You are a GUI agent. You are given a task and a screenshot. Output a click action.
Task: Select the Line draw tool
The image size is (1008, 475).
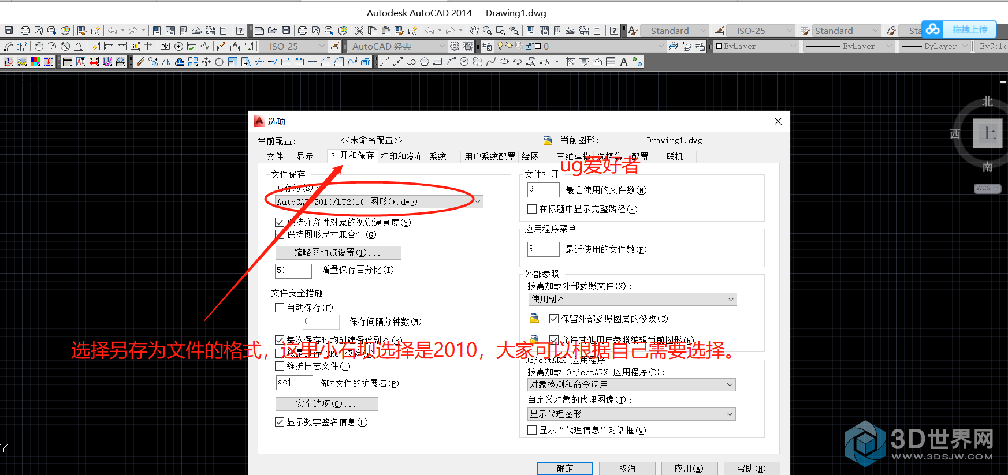tap(385, 62)
